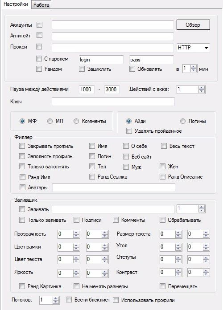Switch to the Работа tab

[x=41, y=5]
